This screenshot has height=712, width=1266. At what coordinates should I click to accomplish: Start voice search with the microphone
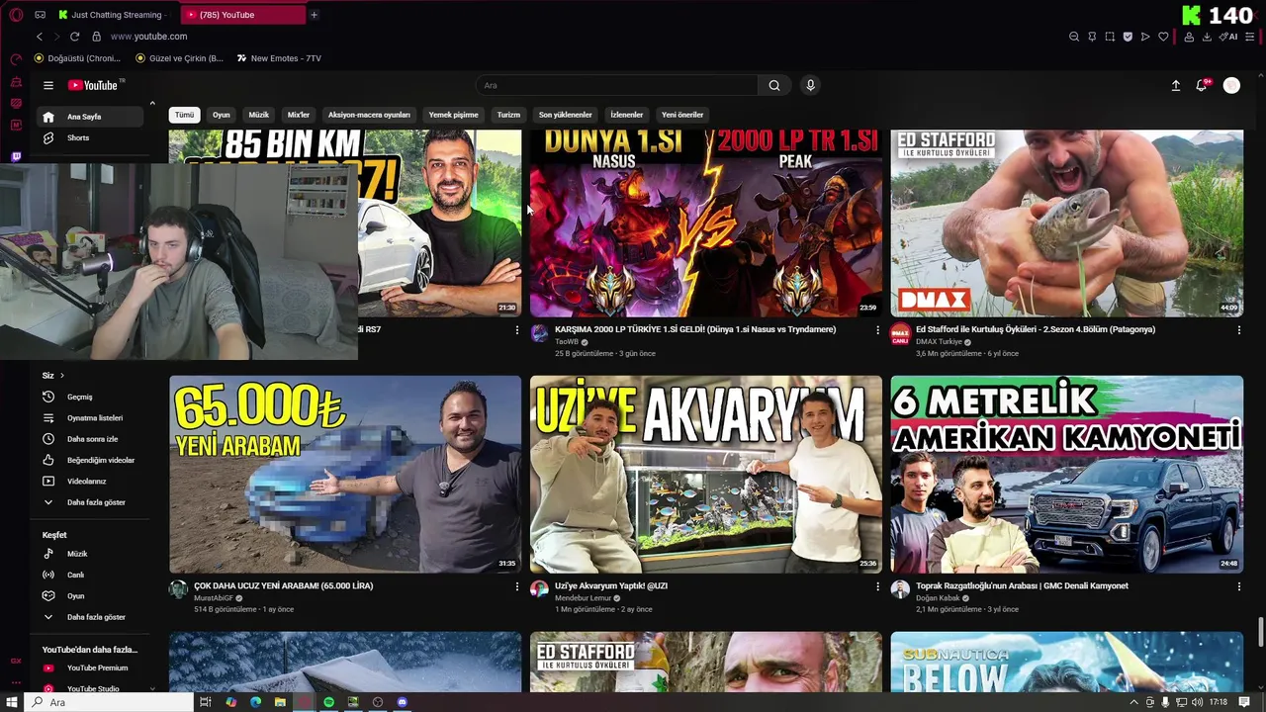(x=810, y=85)
